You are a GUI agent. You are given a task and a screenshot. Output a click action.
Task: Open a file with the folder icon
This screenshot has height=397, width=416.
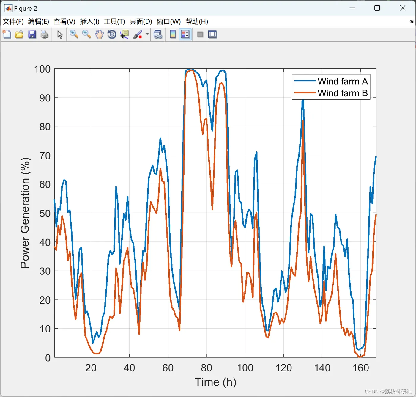19,34
